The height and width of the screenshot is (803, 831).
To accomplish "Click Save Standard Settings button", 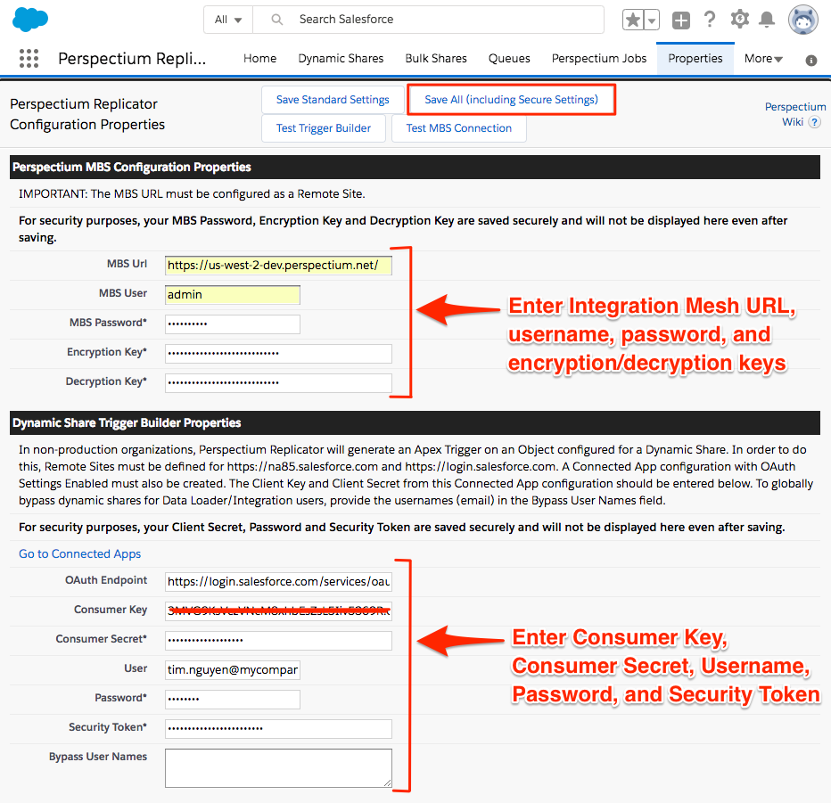I will (333, 100).
